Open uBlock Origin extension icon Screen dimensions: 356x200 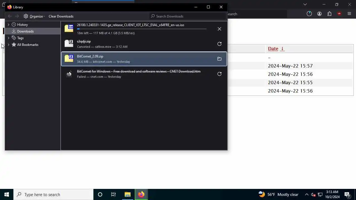click(x=339, y=14)
